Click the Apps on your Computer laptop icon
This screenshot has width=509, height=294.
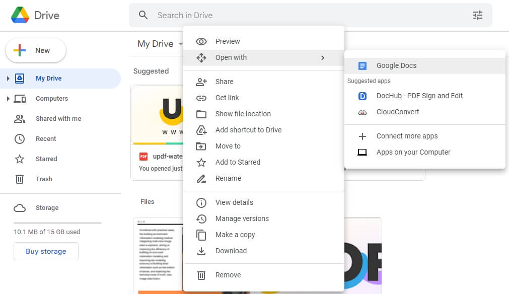click(362, 152)
